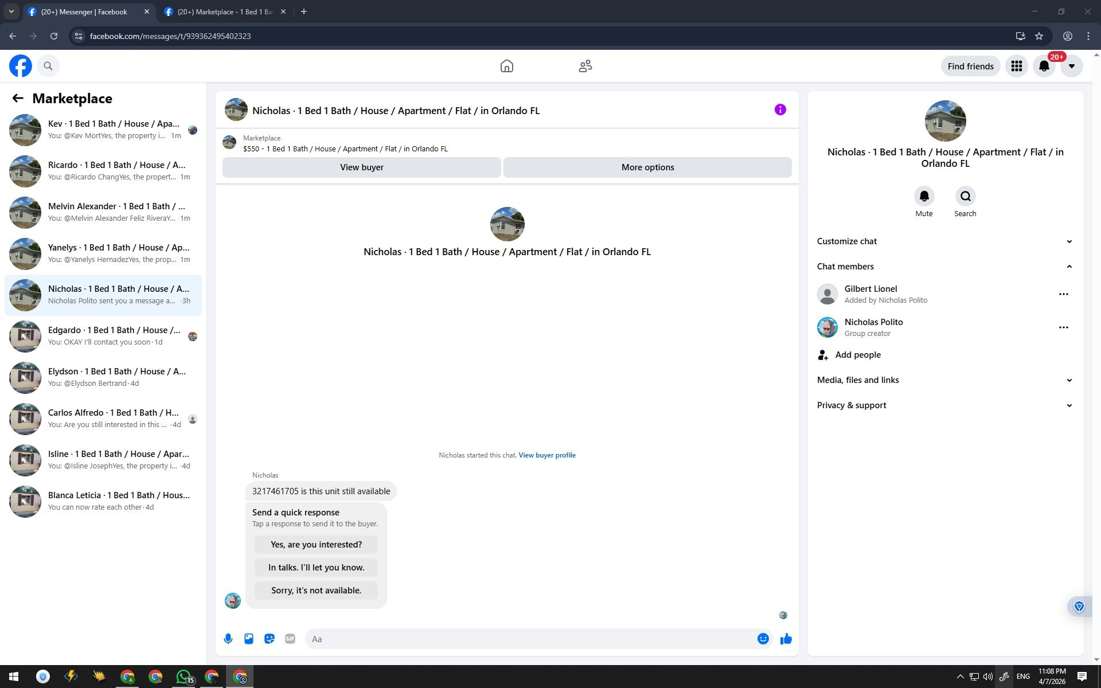Switch to the Messenger browser tab

click(84, 11)
